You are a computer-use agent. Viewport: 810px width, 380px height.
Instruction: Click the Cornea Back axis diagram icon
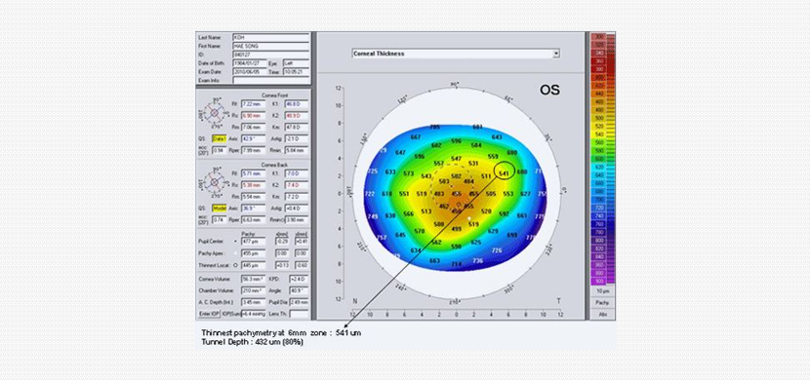tap(214, 181)
